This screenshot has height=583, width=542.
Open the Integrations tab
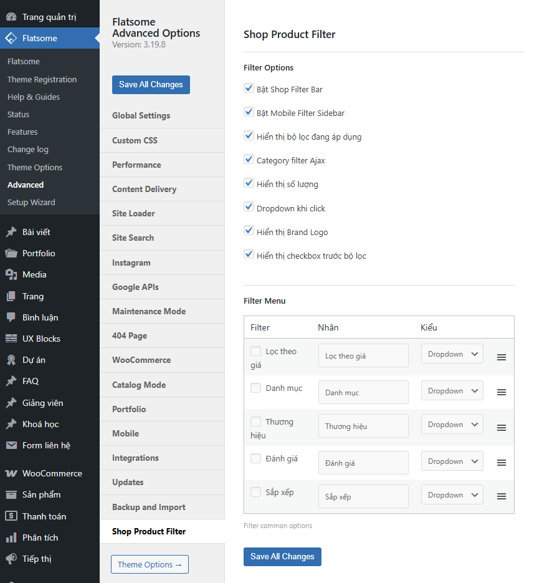(x=162, y=458)
